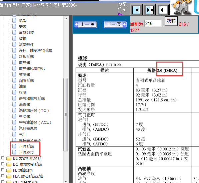Image resolution: width=199 pixels, height=183 pixels.
Task: Expand the EC 排放控制系统 folder
Action: [x=3, y=164]
